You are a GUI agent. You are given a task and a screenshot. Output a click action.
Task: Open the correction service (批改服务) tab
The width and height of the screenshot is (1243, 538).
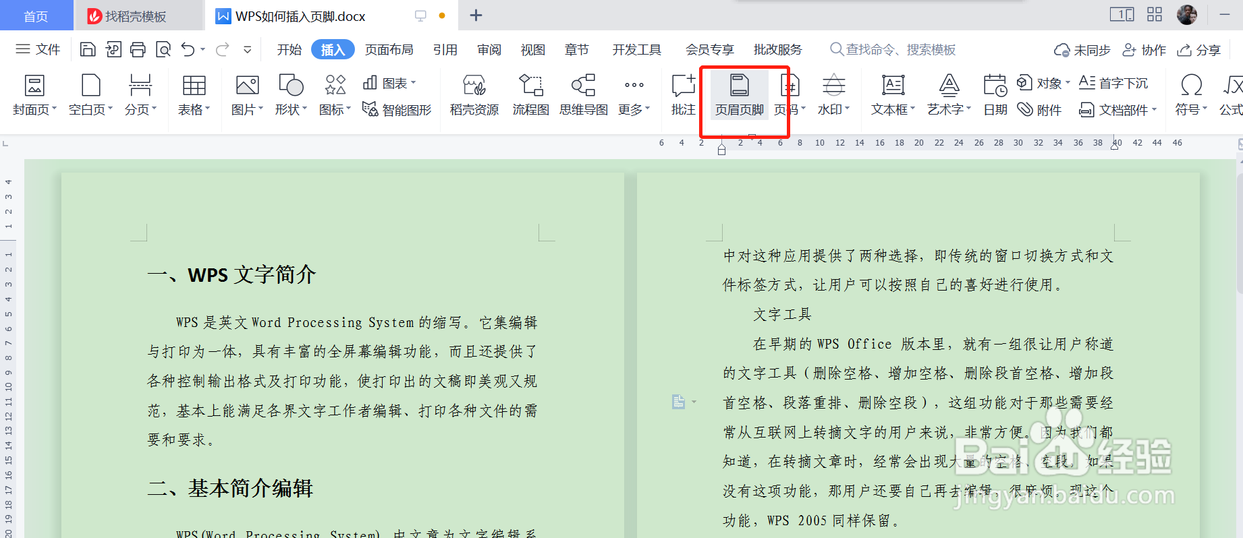tap(778, 49)
